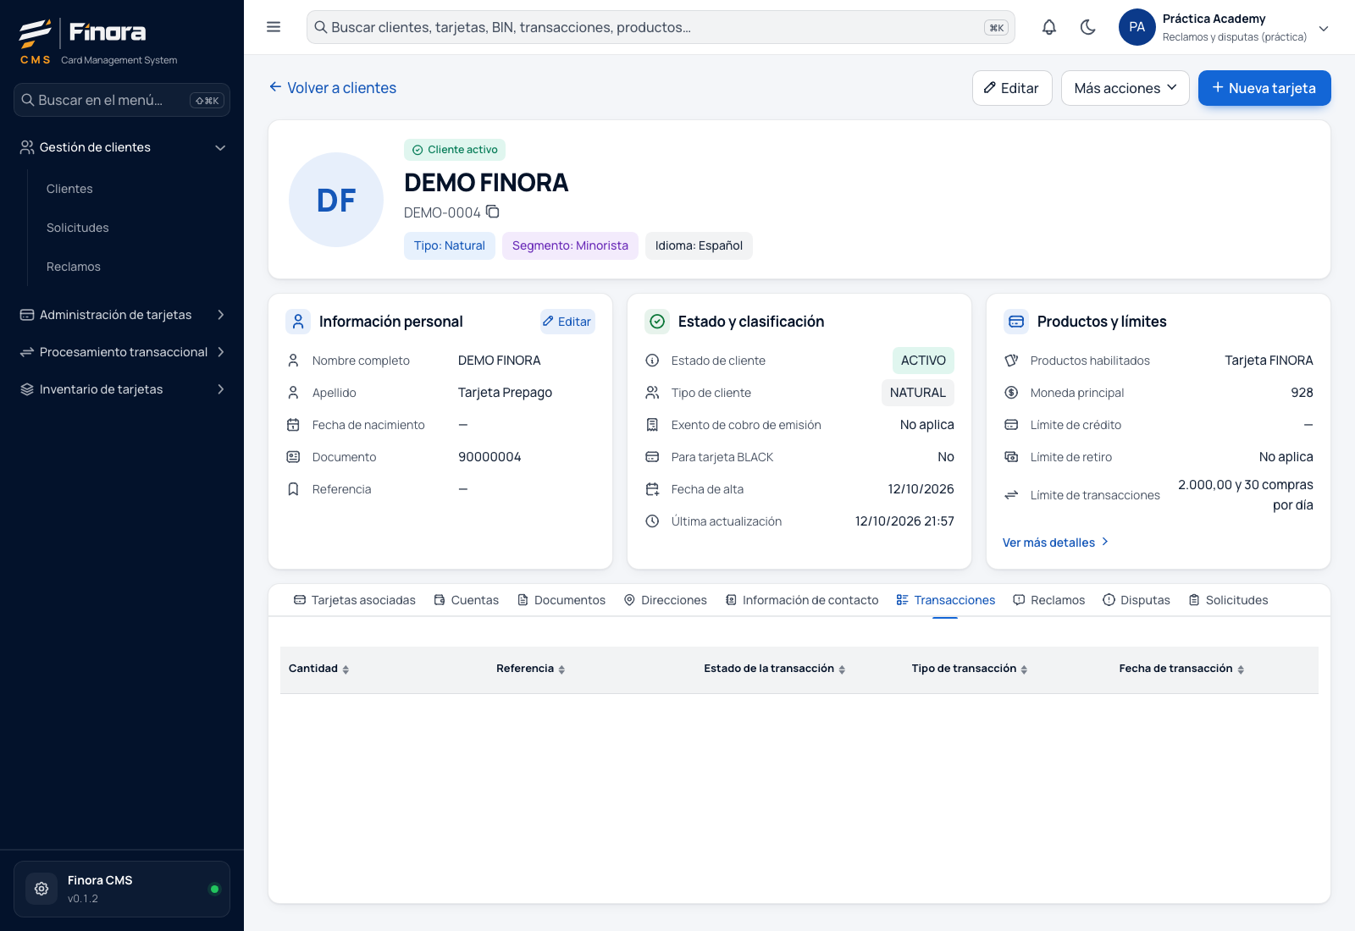Switch to the Tarjetas asociadas tab
The height and width of the screenshot is (931, 1355).
click(x=354, y=600)
